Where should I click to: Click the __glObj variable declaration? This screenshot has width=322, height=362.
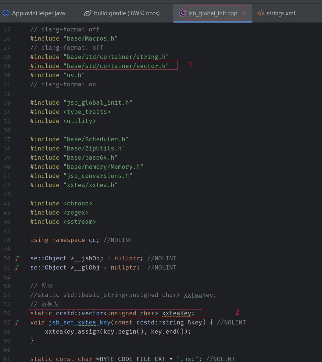click(85, 268)
